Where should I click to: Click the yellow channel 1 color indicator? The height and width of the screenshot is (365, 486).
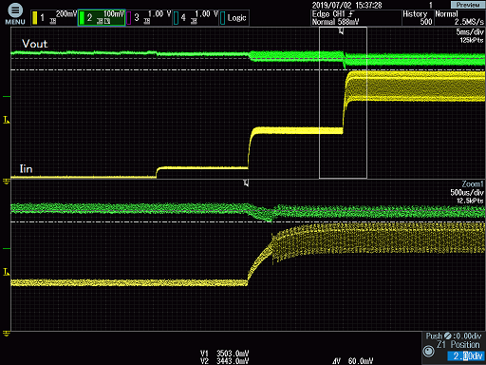click(35, 18)
